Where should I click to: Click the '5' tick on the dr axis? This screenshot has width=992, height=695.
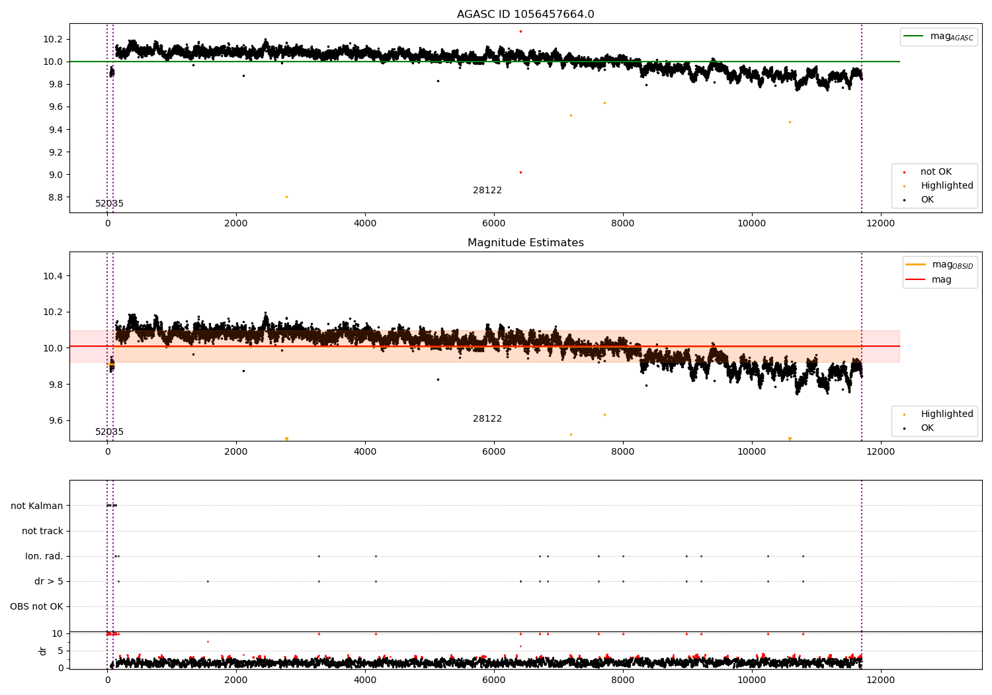point(60,651)
